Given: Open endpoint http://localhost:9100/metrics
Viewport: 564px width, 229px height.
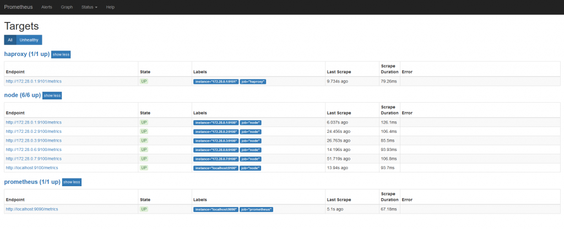Looking at the screenshot, I should 32,167.
